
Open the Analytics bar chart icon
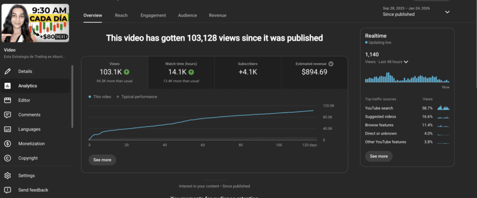(8, 86)
